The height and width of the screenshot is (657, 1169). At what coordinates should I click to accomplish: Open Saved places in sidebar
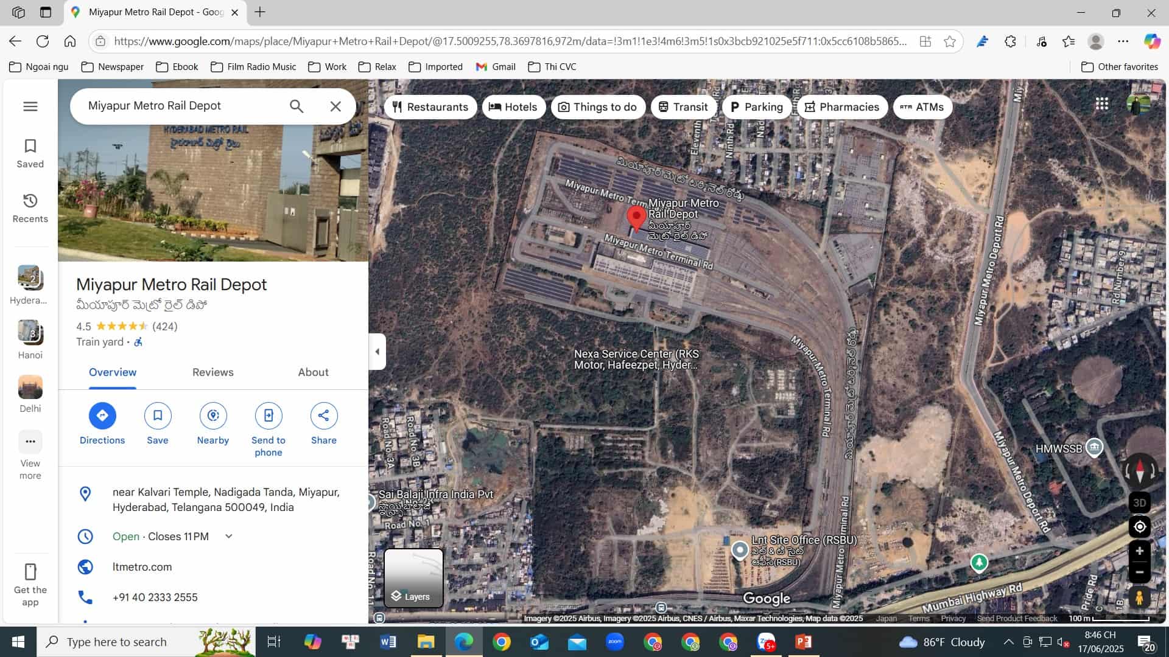click(30, 153)
